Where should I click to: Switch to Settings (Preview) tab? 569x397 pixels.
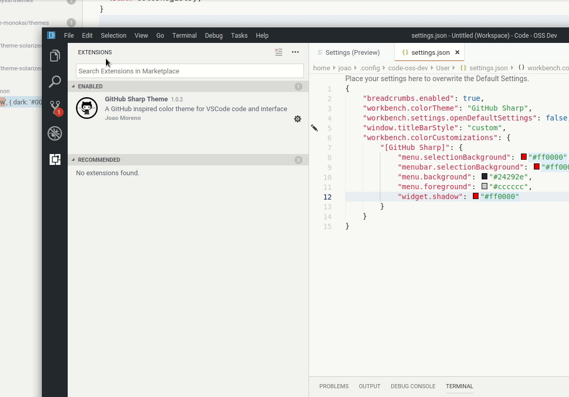(352, 53)
